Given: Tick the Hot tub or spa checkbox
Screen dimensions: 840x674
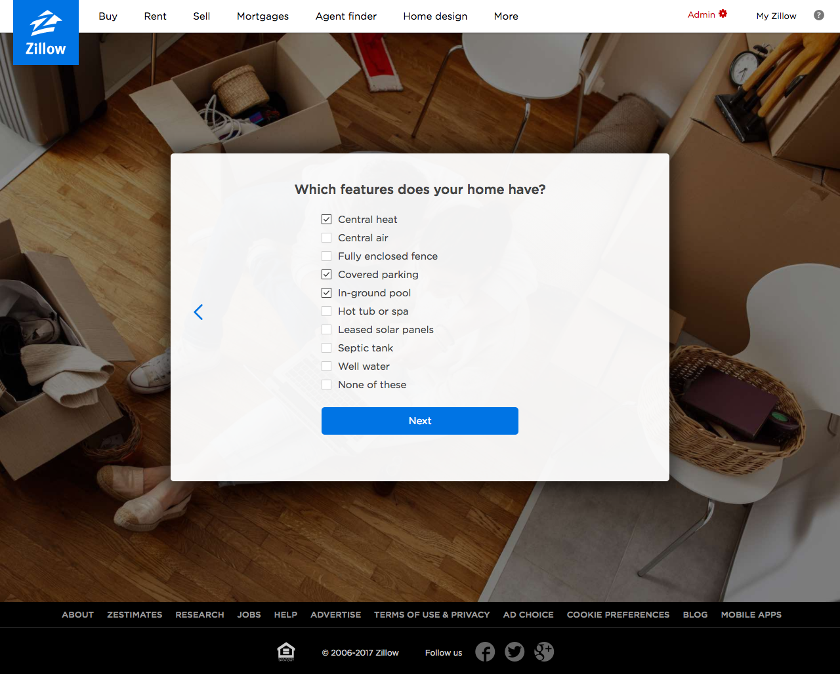Looking at the screenshot, I should coord(326,311).
